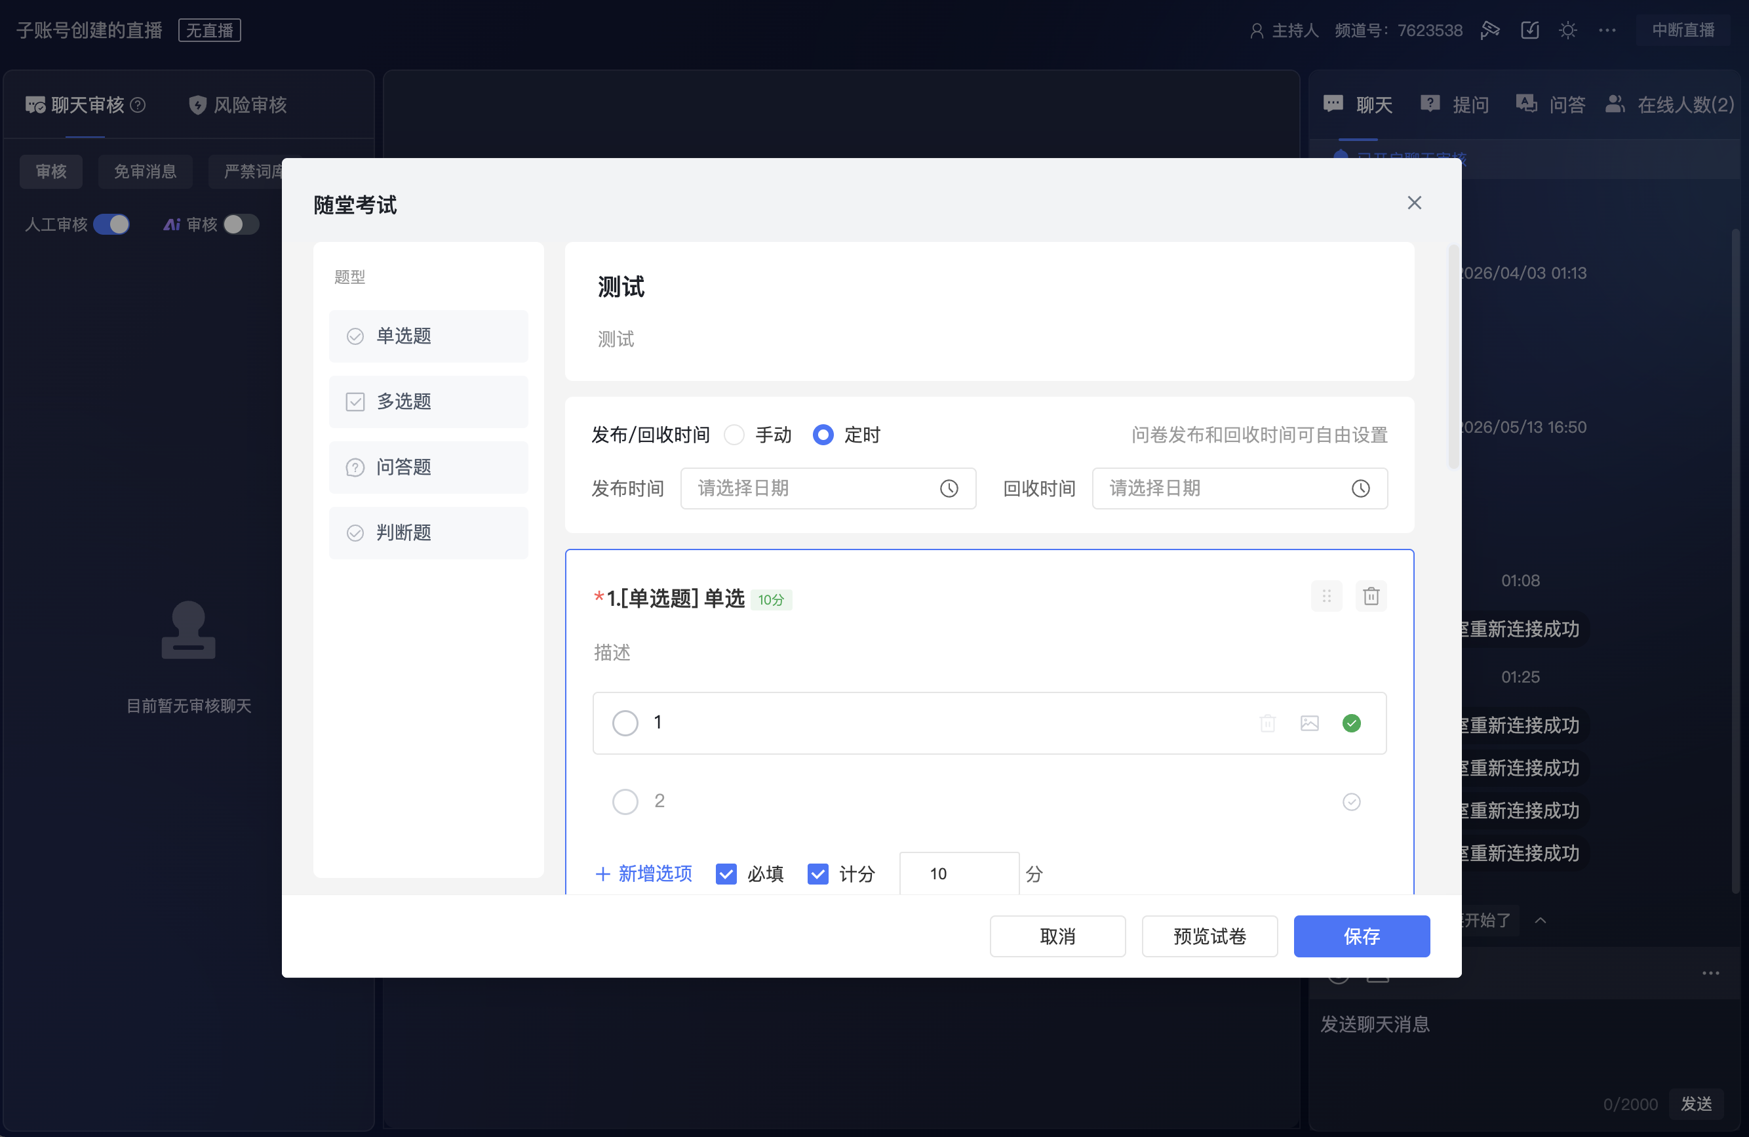The width and height of the screenshot is (1749, 1137).
Task: Add a 问答题 question type
Action: pyautogui.click(x=429, y=467)
